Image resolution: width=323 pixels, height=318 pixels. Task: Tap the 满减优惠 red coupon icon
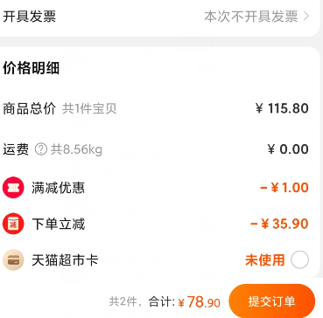(x=13, y=188)
